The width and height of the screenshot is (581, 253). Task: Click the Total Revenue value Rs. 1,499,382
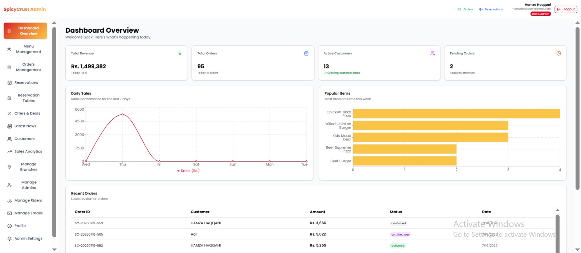[89, 66]
